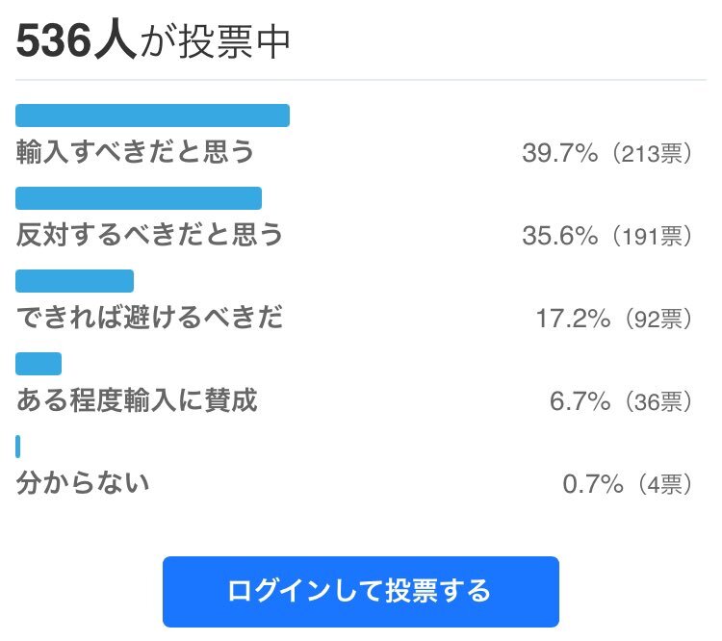
Task: Click the ログインして投票する button
Action: coord(360,591)
